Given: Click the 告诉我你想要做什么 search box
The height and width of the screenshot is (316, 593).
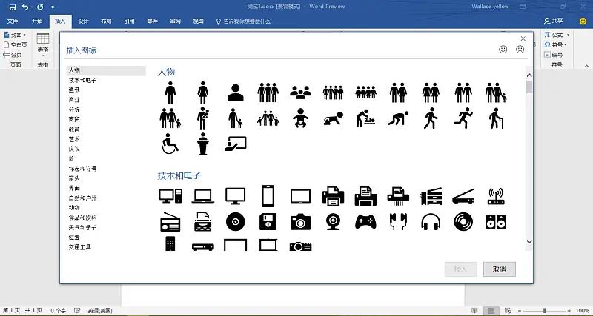Looking at the screenshot, I should [x=243, y=21].
